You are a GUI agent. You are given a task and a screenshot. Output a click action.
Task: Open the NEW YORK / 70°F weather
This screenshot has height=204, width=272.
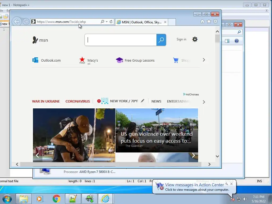tap(124, 101)
